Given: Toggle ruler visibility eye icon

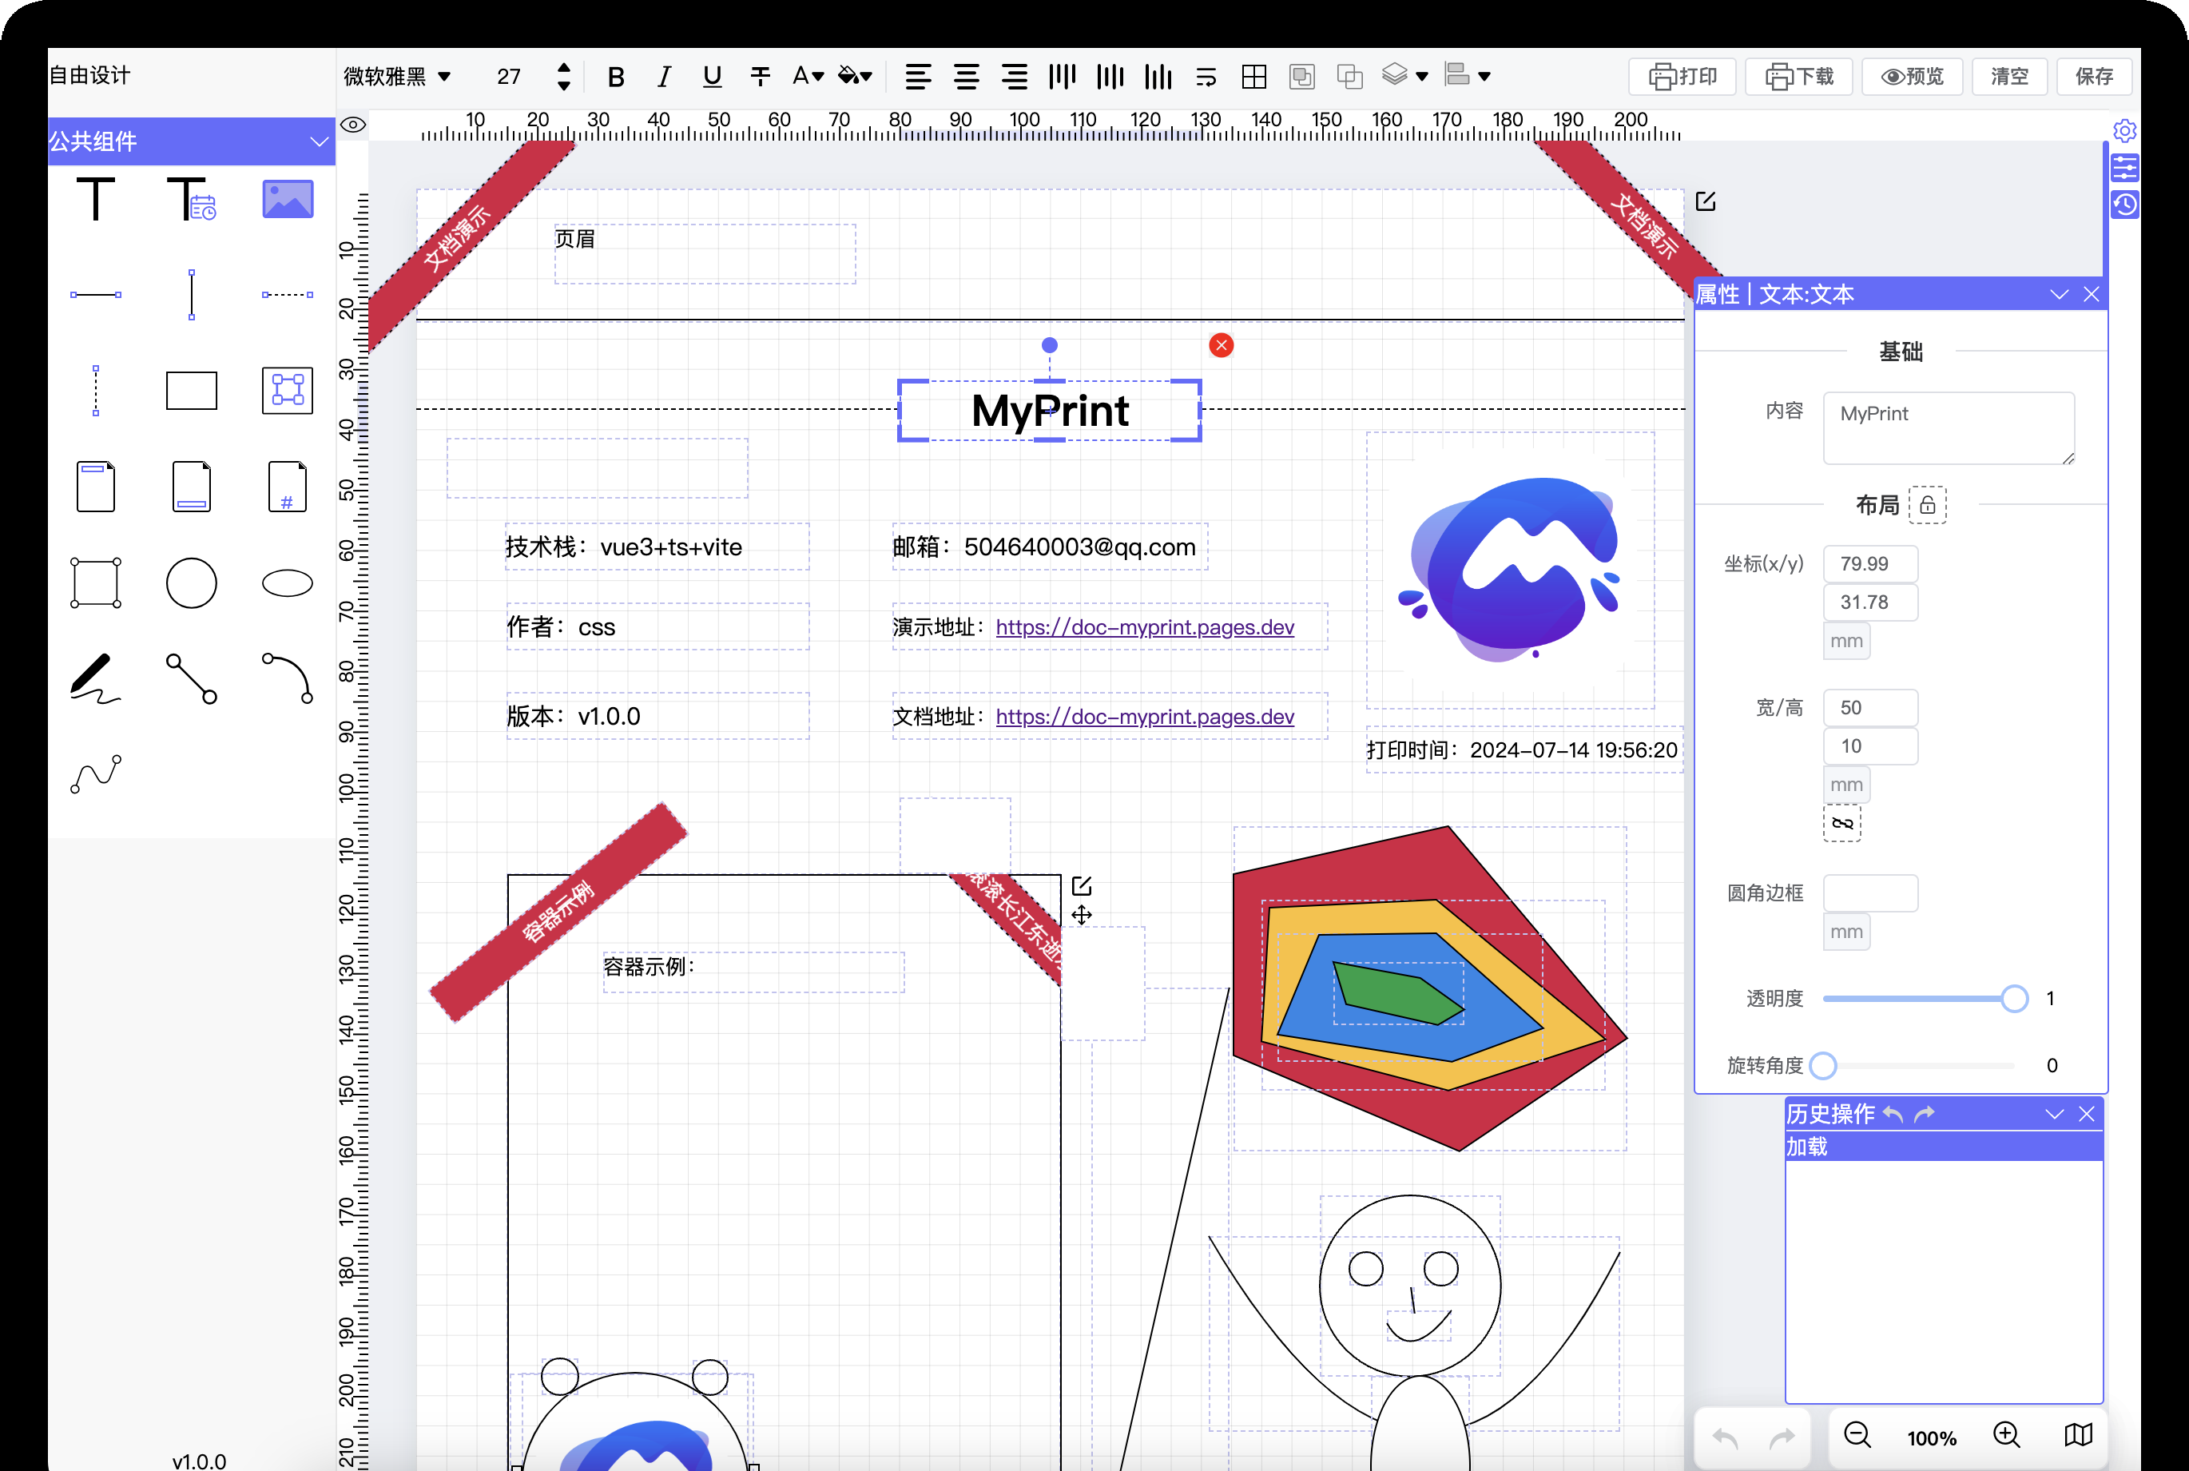Looking at the screenshot, I should tap(352, 125).
